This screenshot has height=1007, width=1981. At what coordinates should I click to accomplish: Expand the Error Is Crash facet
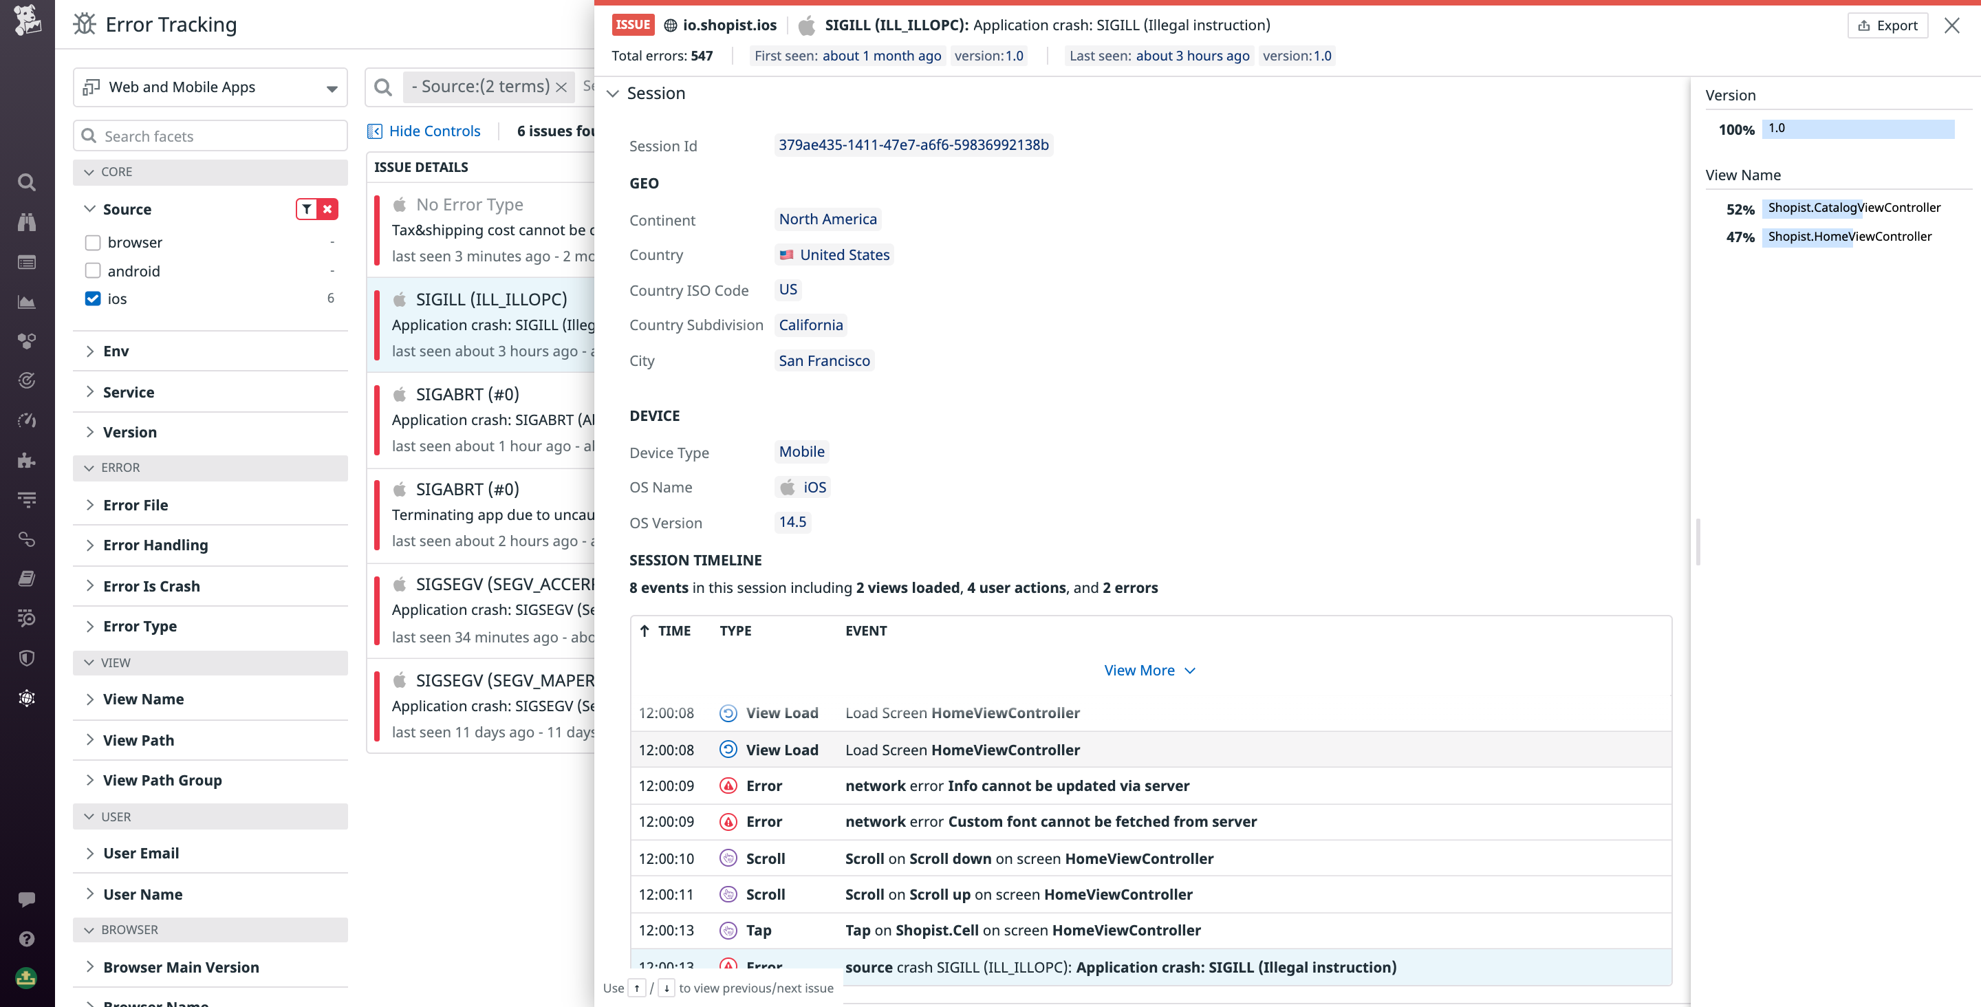coord(151,585)
